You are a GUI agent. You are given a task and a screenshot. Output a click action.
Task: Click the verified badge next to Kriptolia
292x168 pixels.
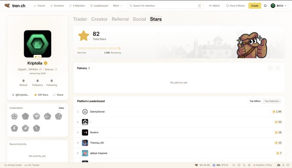click(x=46, y=63)
